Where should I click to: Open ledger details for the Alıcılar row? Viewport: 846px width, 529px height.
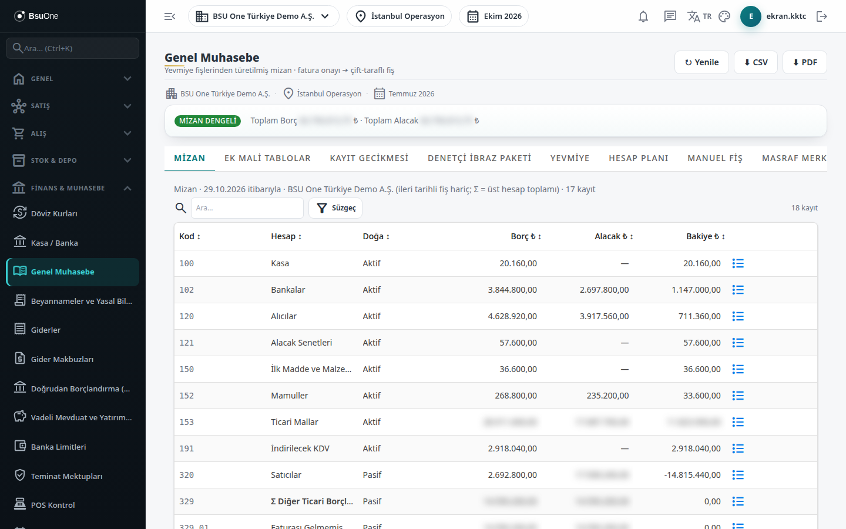738,316
